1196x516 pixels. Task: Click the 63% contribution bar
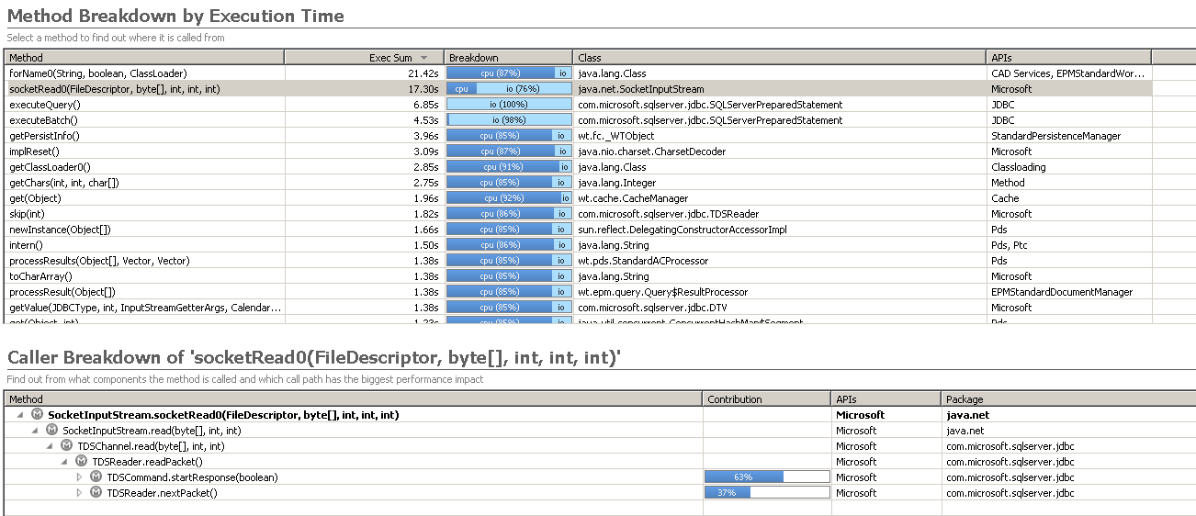(767, 477)
